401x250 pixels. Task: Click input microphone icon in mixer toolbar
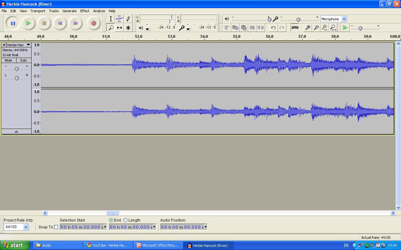[x=275, y=19]
